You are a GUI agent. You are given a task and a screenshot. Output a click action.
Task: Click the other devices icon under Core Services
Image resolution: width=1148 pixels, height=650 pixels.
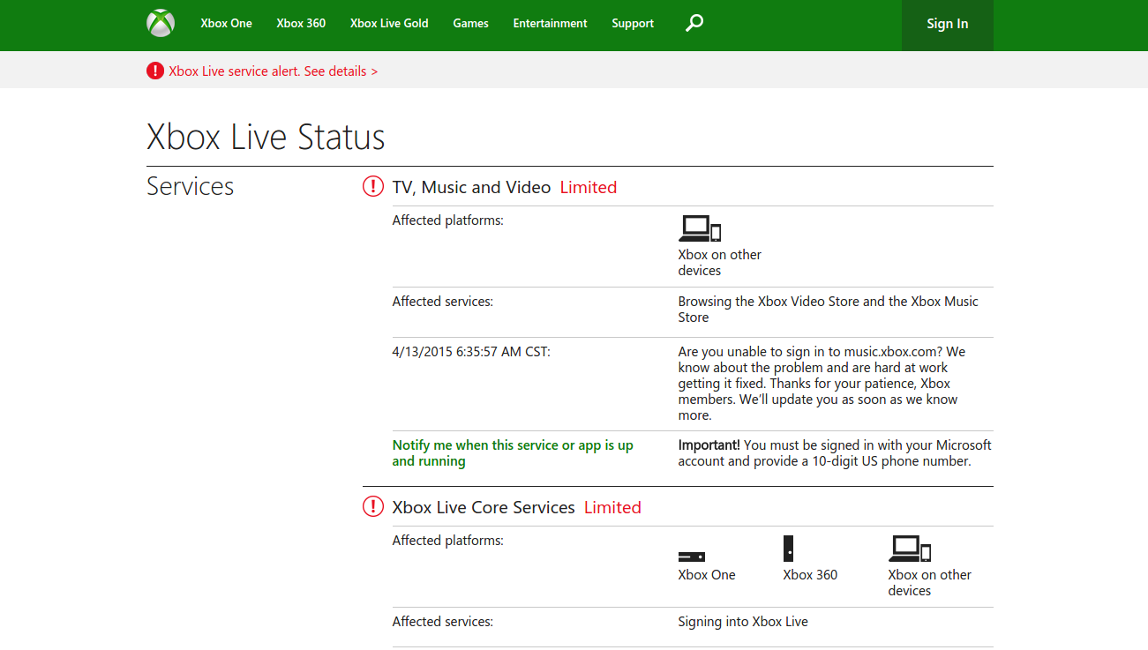click(910, 549)
